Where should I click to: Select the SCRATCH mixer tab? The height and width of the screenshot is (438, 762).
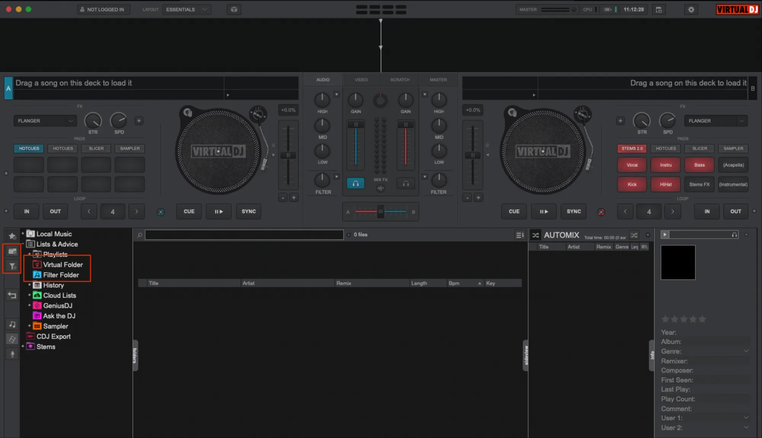click(400, 80)
